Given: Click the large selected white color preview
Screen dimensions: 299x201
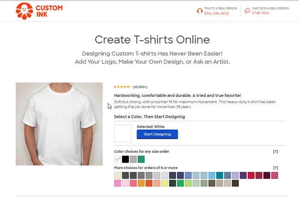Looking at the screenshot, I should coord(123,133).
